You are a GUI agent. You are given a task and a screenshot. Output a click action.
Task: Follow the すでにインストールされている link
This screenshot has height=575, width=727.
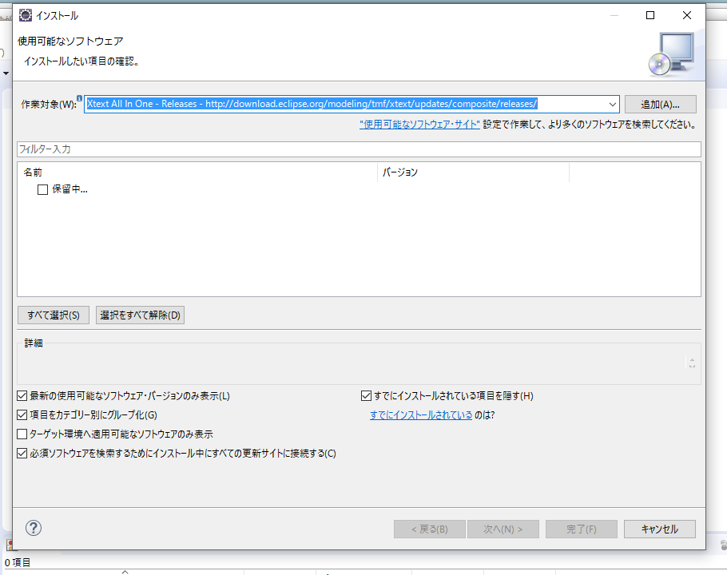(420, 415)
